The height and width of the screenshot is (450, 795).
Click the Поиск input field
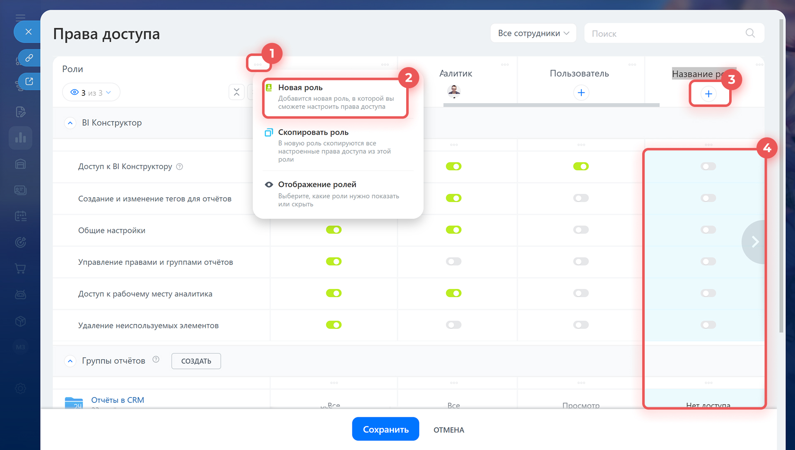(x=662, y=34)
